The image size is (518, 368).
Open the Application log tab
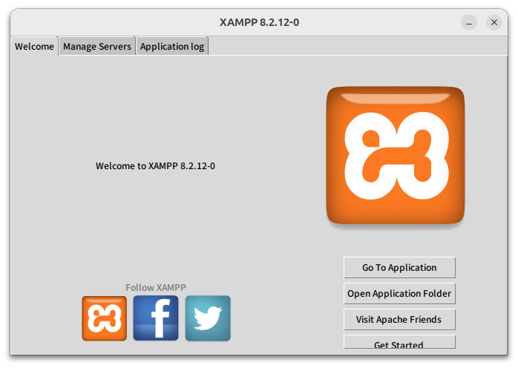point(171,47)
